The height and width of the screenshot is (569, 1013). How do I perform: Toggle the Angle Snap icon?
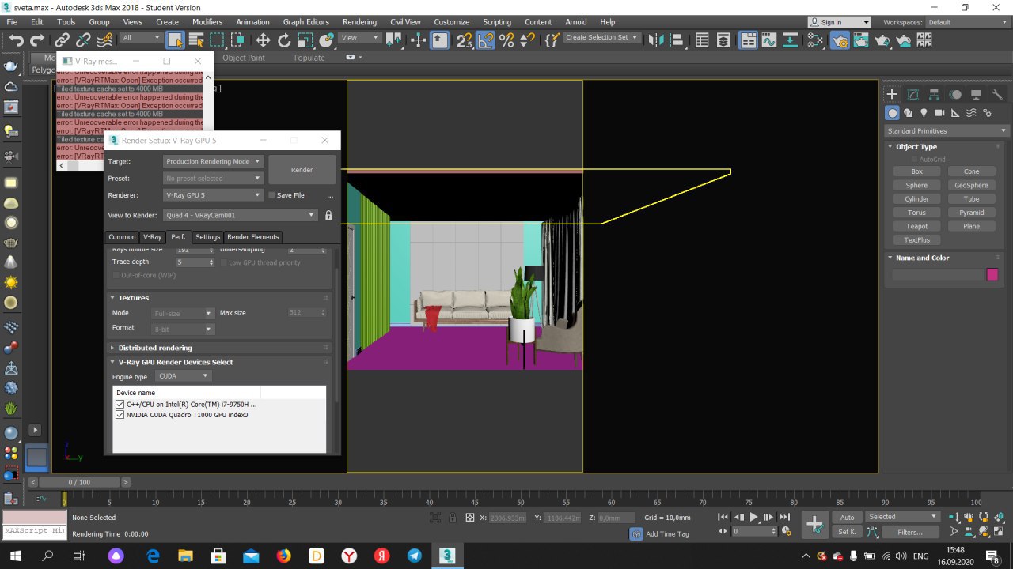(486, 40)
